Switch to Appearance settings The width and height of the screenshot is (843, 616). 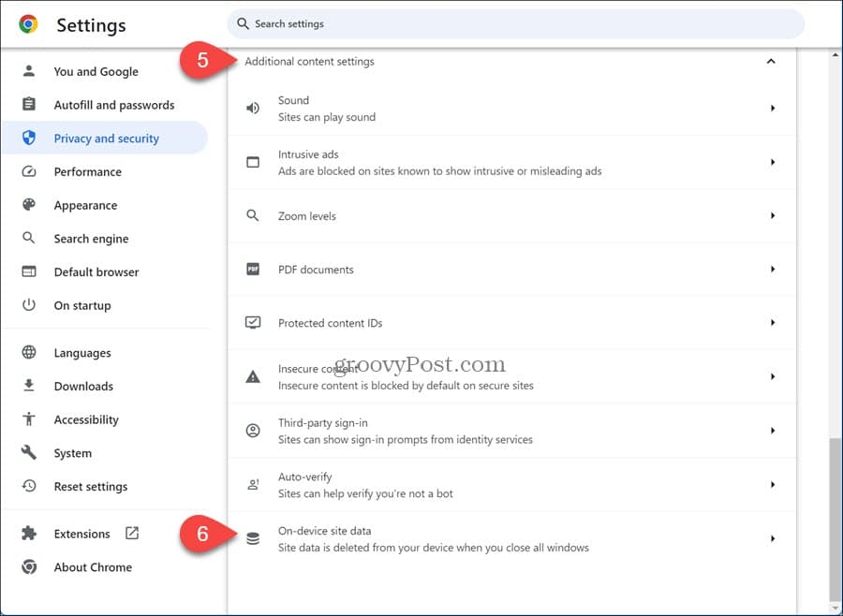coord(105,205)
